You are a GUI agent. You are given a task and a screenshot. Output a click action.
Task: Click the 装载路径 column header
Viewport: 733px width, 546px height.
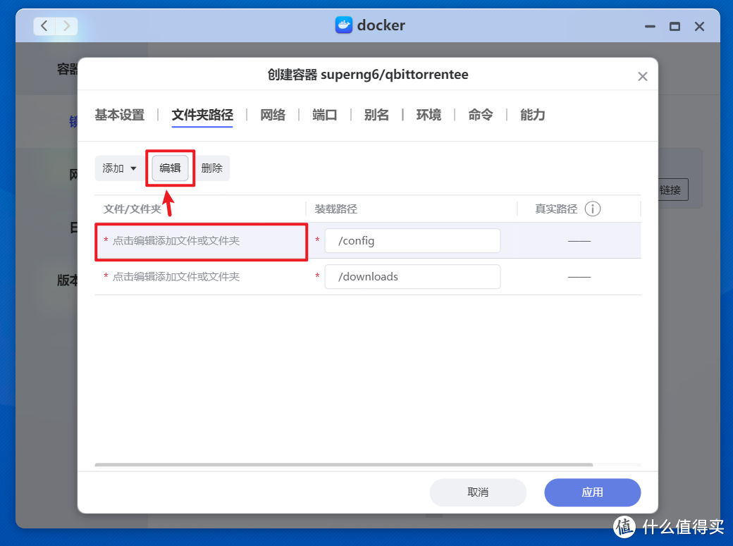click(x=335, y=209)
